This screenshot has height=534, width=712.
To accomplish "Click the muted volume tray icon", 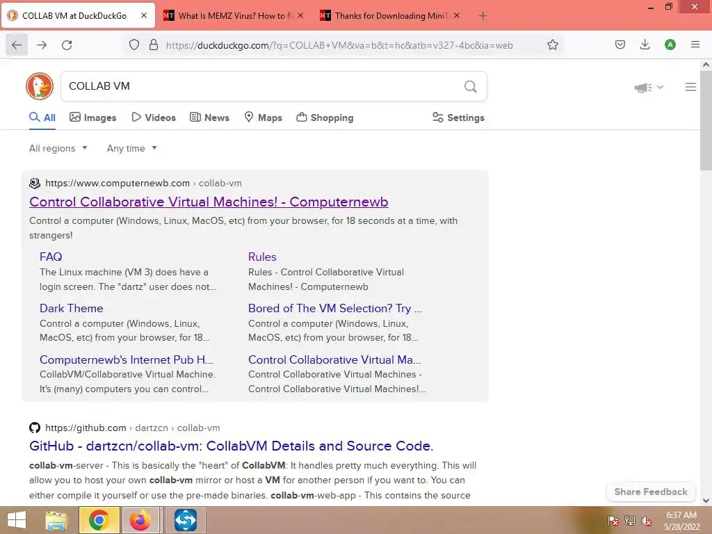I will click(x=647, y=521).
